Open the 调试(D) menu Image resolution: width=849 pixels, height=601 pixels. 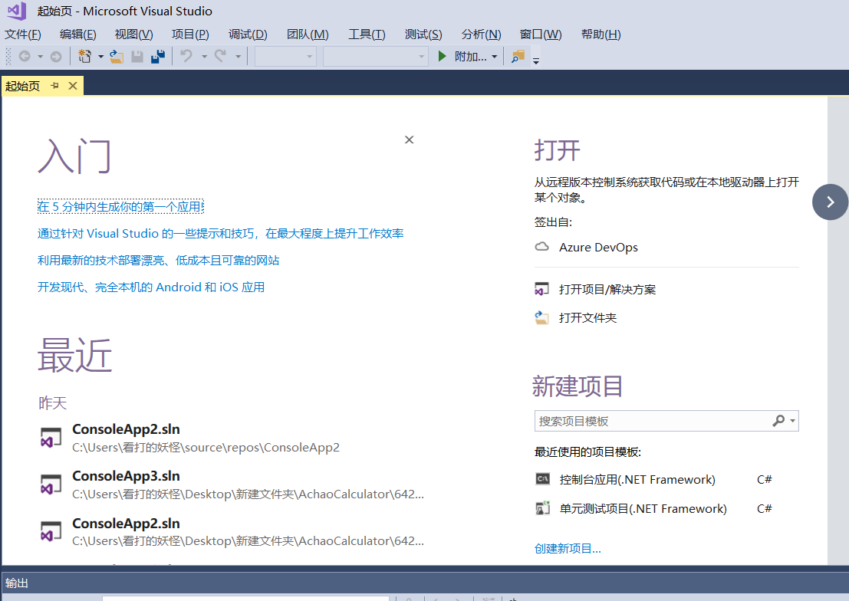pyautogui.click(x=247, y=34)
